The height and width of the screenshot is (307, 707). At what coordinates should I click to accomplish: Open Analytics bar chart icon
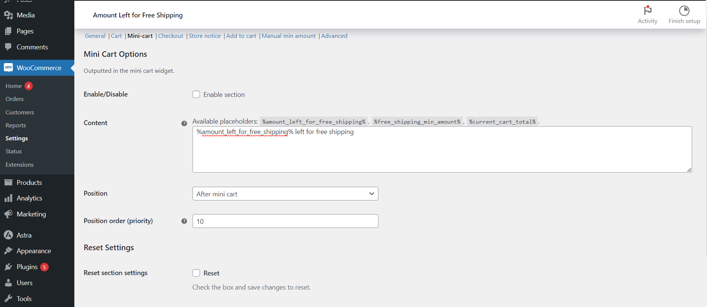(8, 198)
